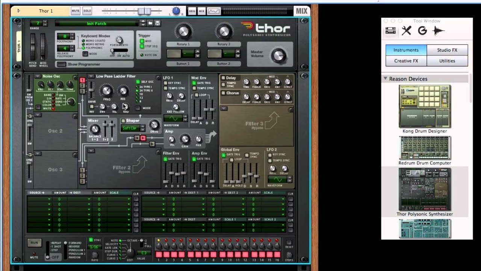Click the Master Volume knob
Viewport: 481px width, 271px height.
coord(278,56)
